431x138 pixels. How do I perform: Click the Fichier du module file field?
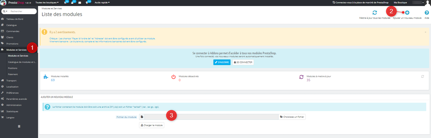[x=211, y=117]
